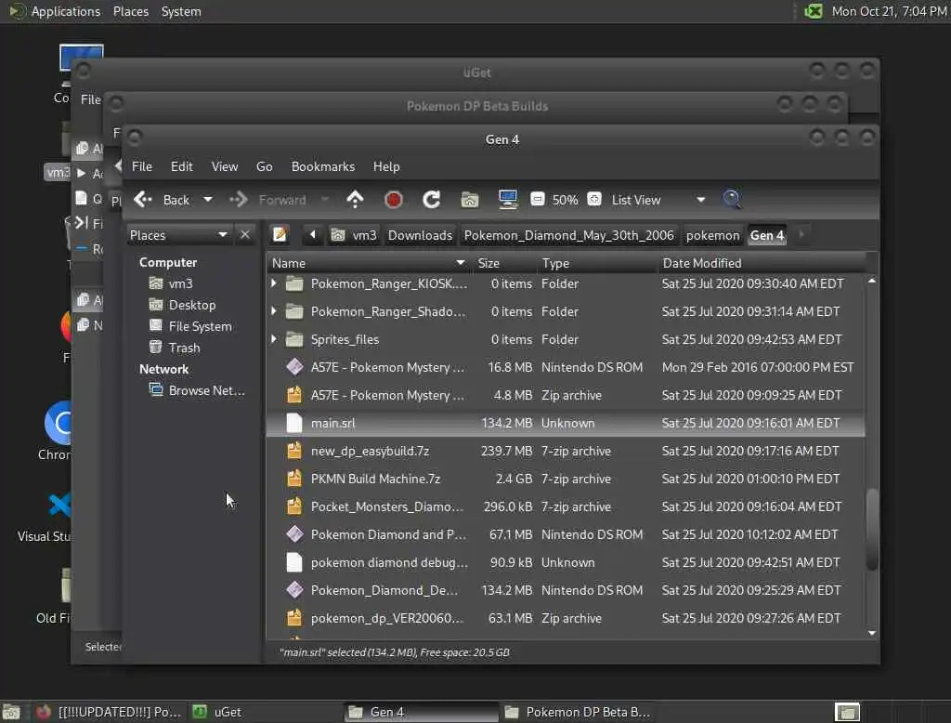
Task: Open the Places menu in top panel
Action: tap(130, 11)
